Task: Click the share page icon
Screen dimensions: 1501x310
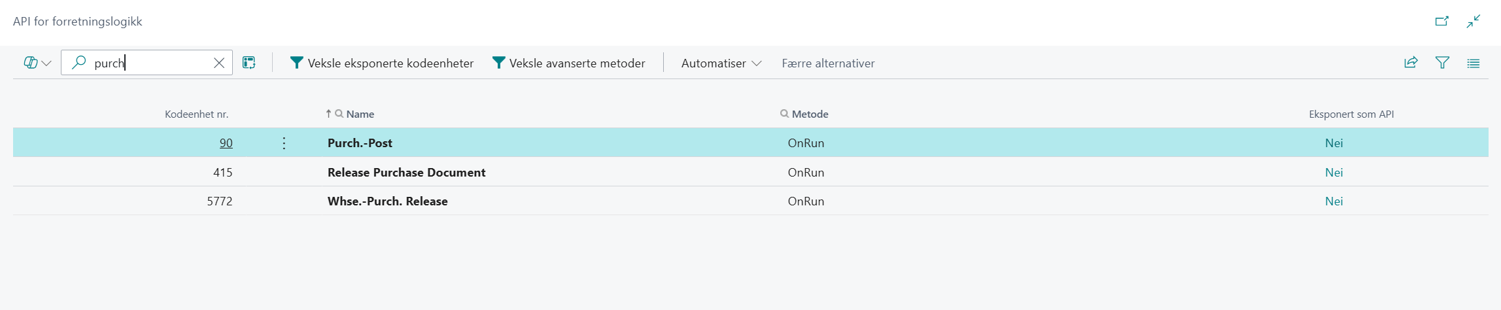Action: coord(1411,63)
